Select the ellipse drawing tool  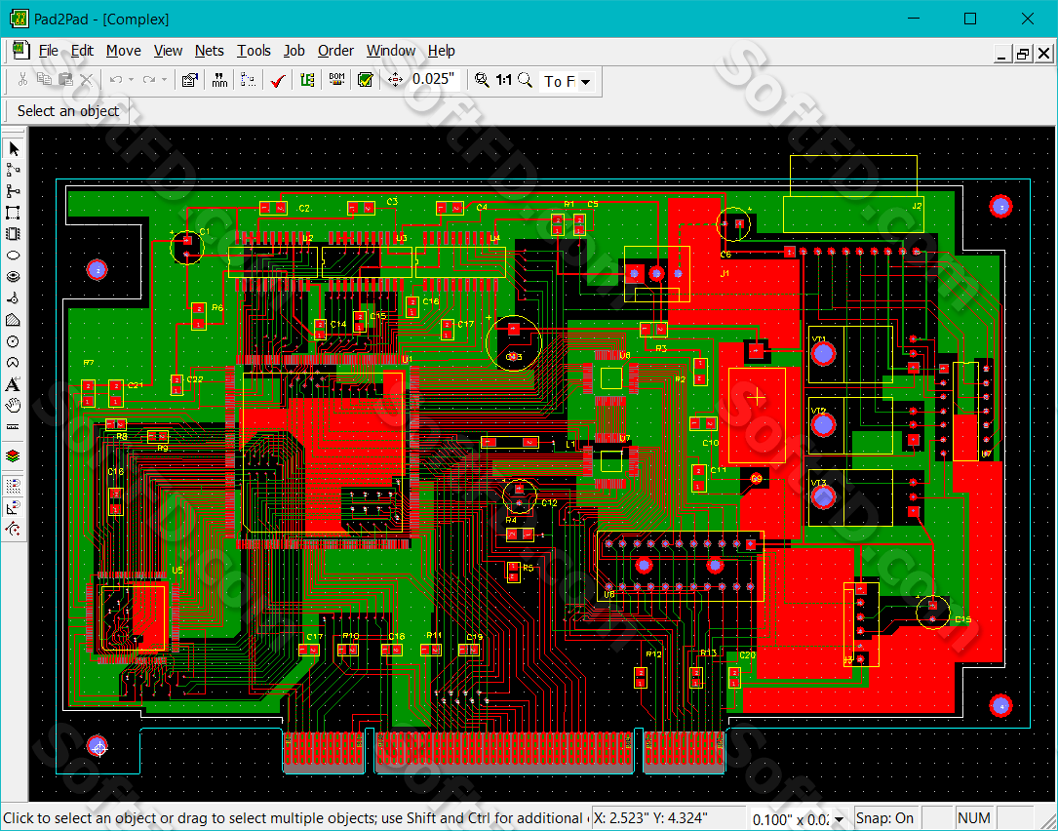click(13, 256)
